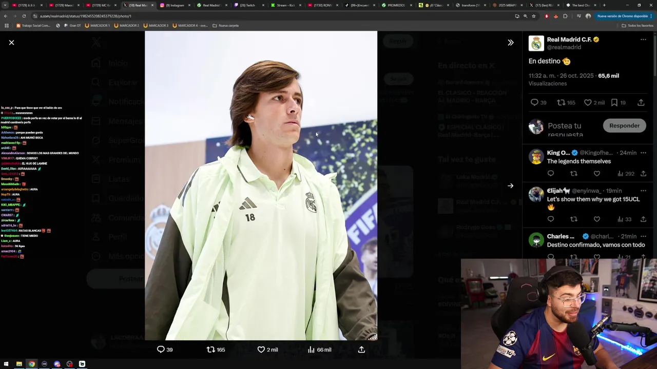Share photo using upload icon below image
This screenshot has height=369, width=657.
click(361, 350)
